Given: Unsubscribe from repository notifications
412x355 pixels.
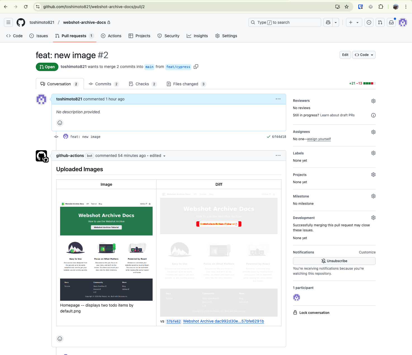Looking at the screenshot, I should [x=334, y=261].
